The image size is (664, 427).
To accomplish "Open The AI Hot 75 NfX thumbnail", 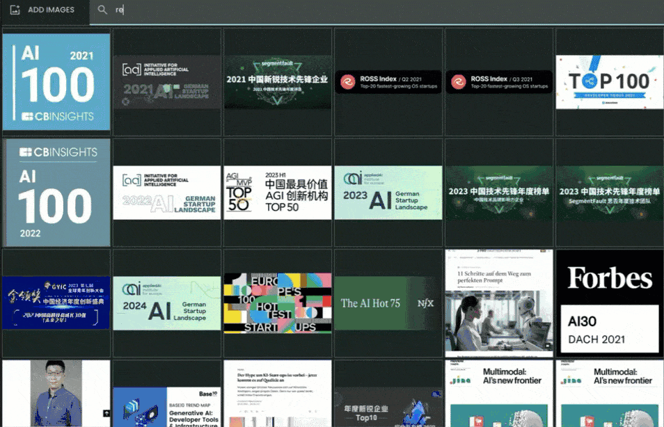I will point(388,303).
